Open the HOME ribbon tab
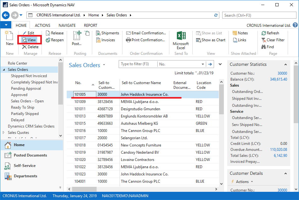299x200 pixels. point(21,25)
